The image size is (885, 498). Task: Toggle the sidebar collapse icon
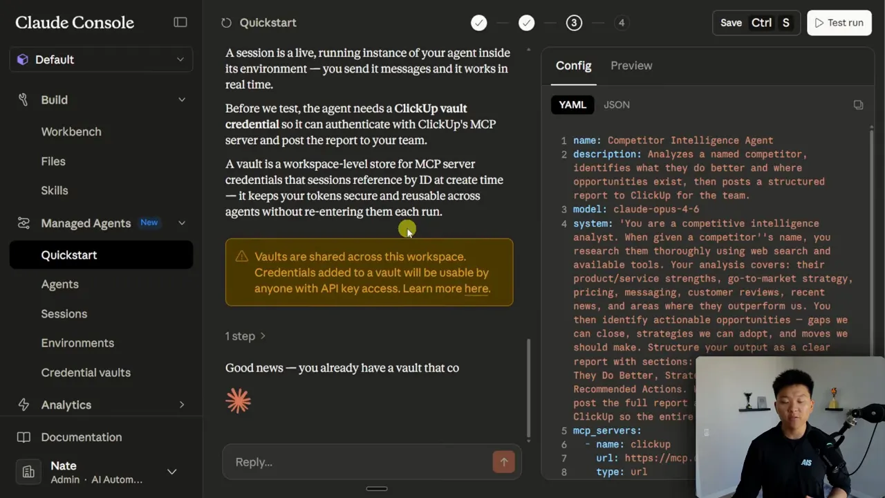click(180, 22)
